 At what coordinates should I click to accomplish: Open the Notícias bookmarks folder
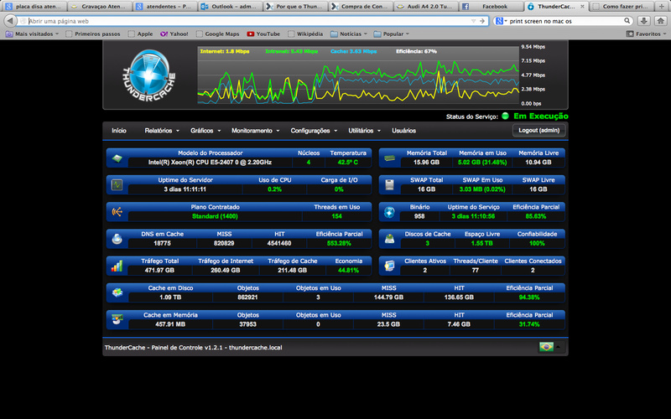[349, 34]
